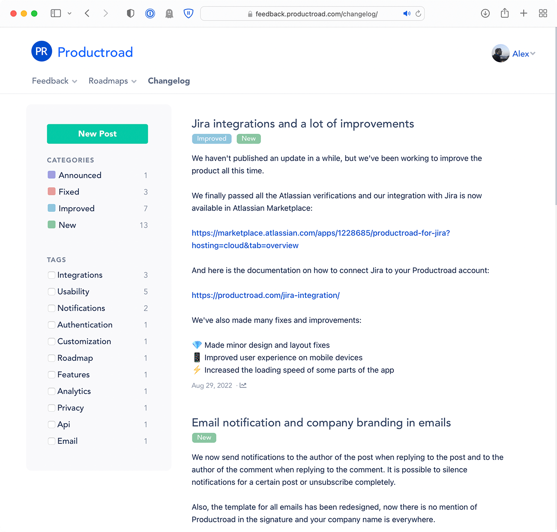557x532 pixels.
Task: Mute the tab audio speaker icon
Action: point(407,14)
